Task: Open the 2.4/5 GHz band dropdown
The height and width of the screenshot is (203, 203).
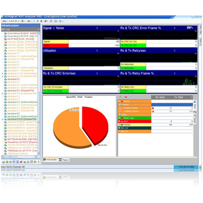Action: tap(14, 21)
